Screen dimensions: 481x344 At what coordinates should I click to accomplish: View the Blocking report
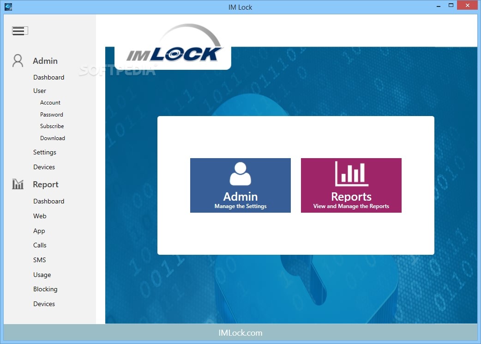click(x=45, y=289)
